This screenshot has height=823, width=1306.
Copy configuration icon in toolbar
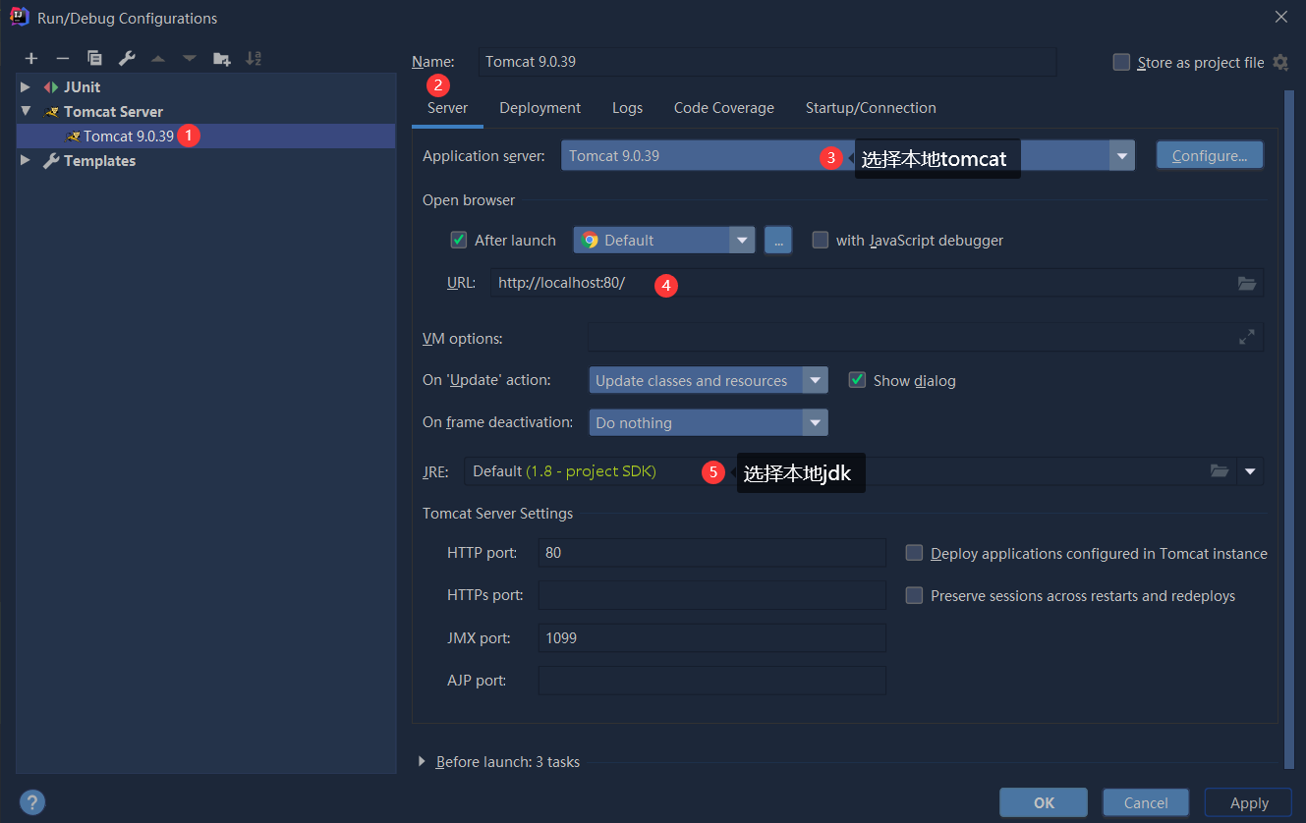(x=94, y=59)
